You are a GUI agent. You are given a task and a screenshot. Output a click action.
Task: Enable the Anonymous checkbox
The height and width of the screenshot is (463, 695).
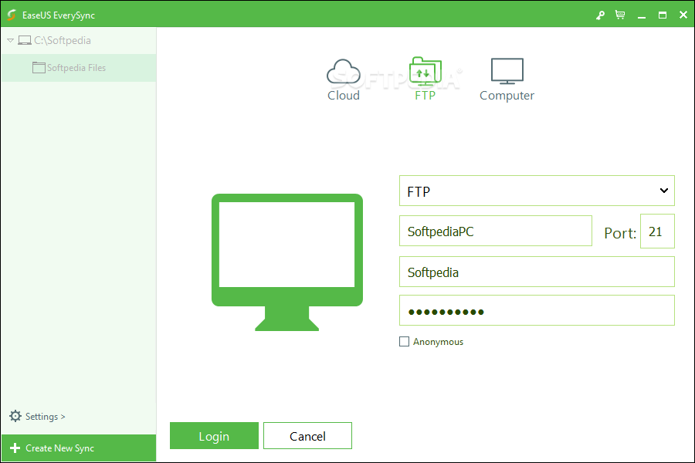click(404, 342)
